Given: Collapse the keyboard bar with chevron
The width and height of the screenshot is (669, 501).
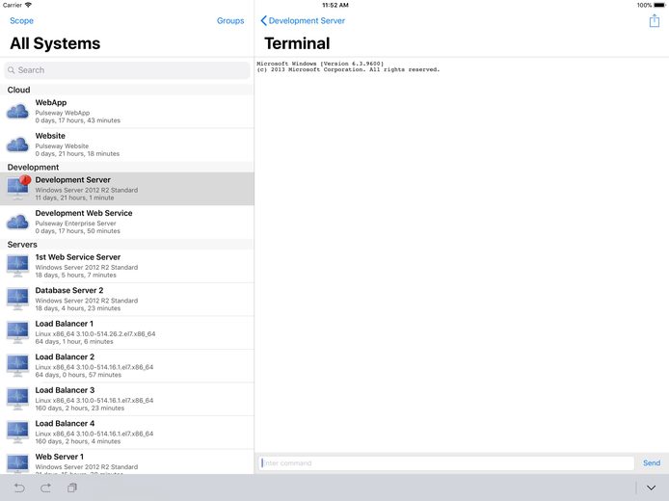Looking at the screenshot, I should point(651,488).
